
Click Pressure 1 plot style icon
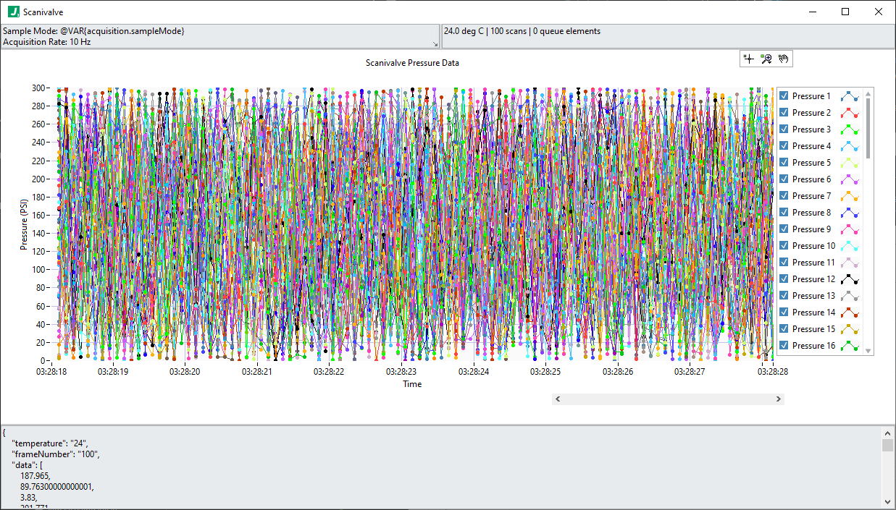(x=850, y=96)
